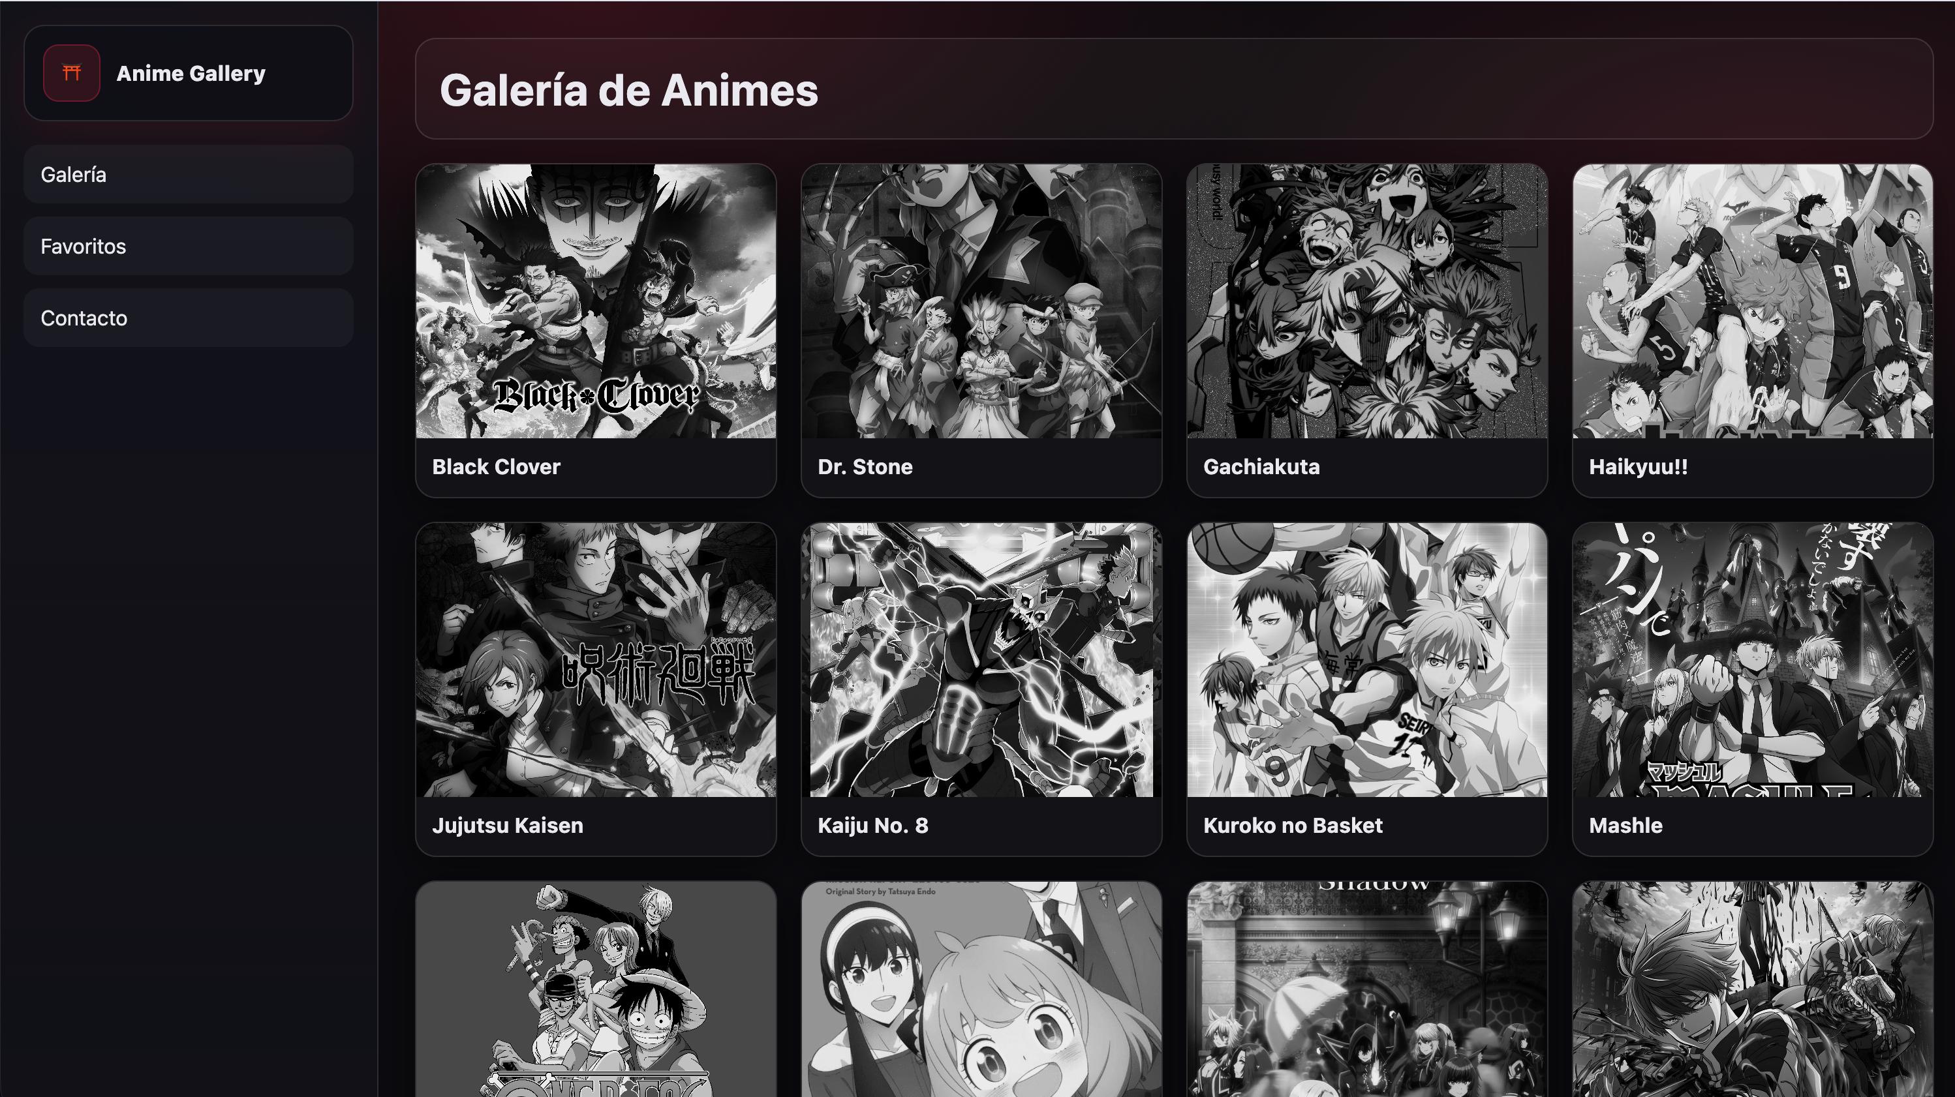Click the Galería de Animes page heading
This screenshot has height=1097, width=1955.
pyautogui.click(x=628, y=90)
